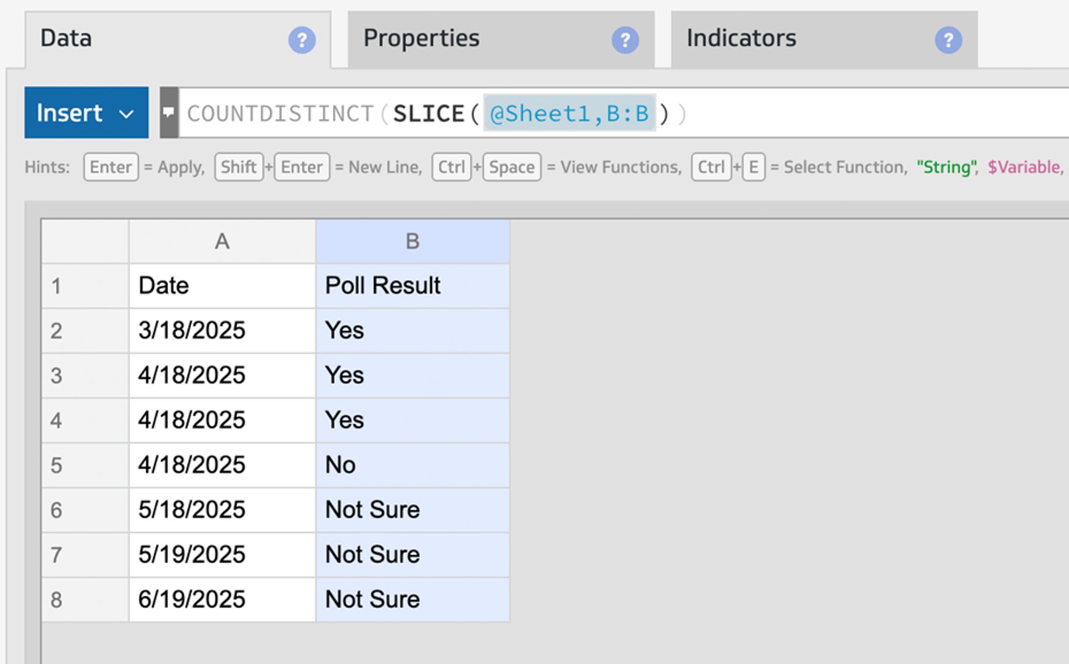
Task: Click the comment icon left of the formula
Action: coord(169,113)
